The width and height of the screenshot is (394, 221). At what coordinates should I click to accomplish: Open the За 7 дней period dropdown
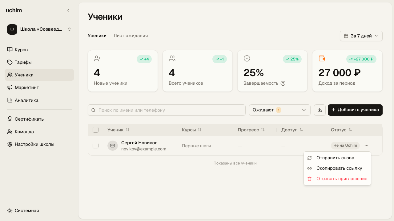coord(361,36)
